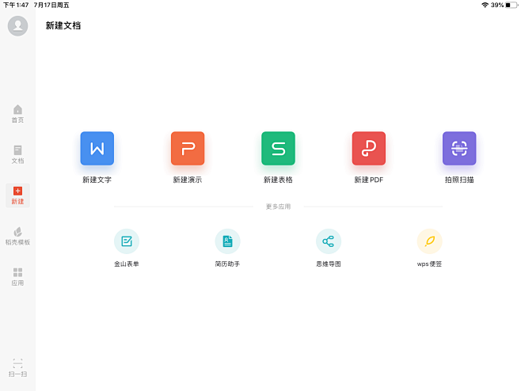
Task: Click the 更多应用 divider label
Action: click(278, 207)
